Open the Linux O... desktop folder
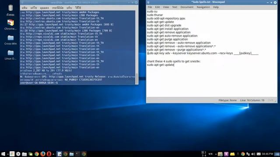The width and height of the screenshot is (280, 157). pos(10,55)
